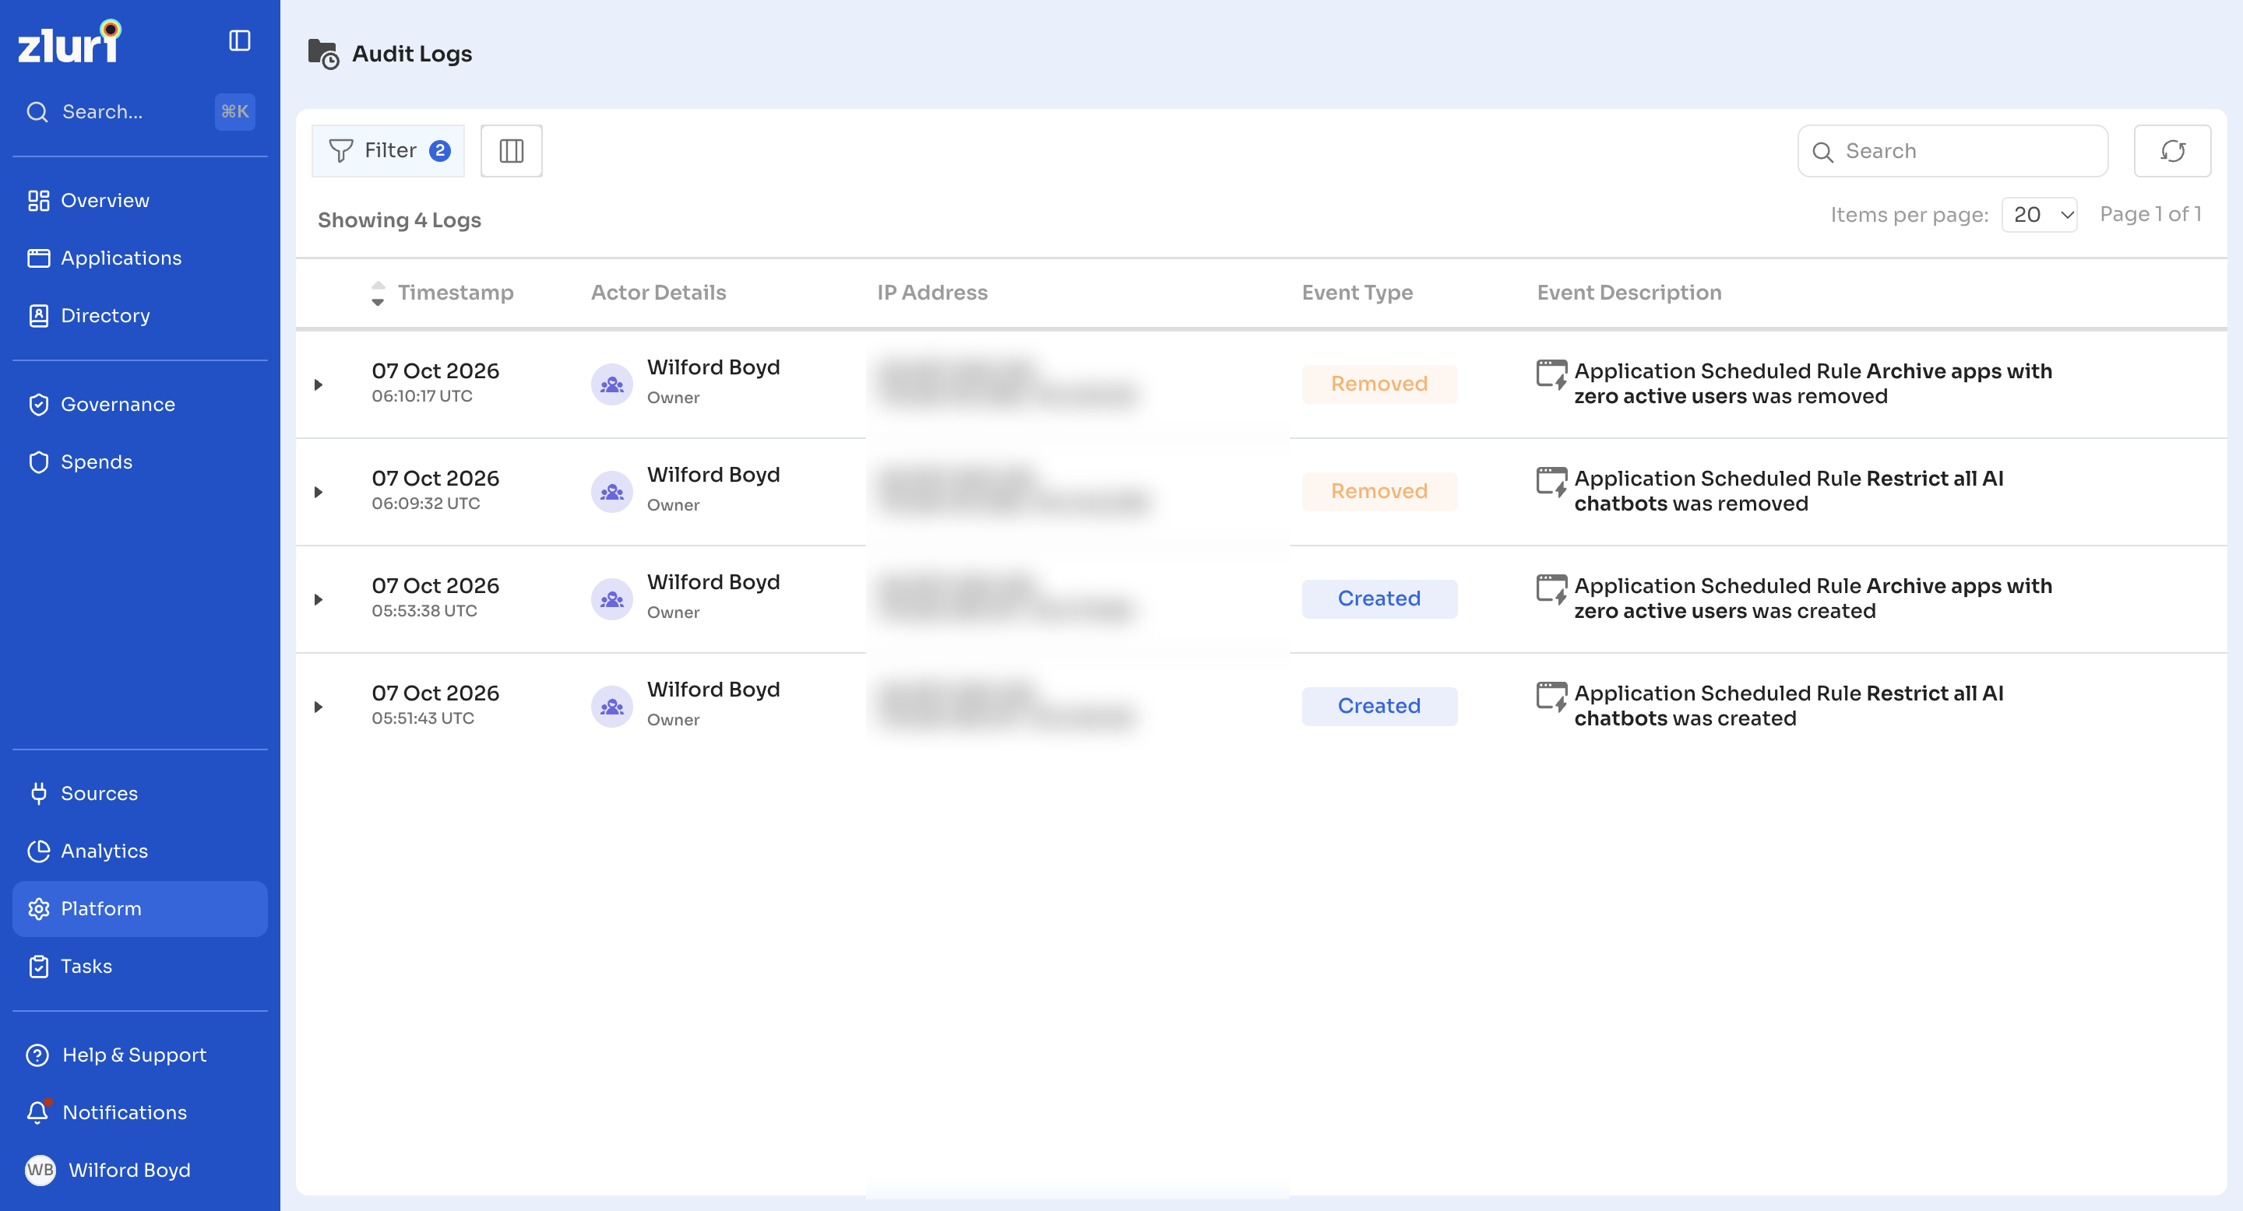Sort by Timestamp arrows
The height and width of the screenshot is (1211, 2243).
tap(377, 293)
